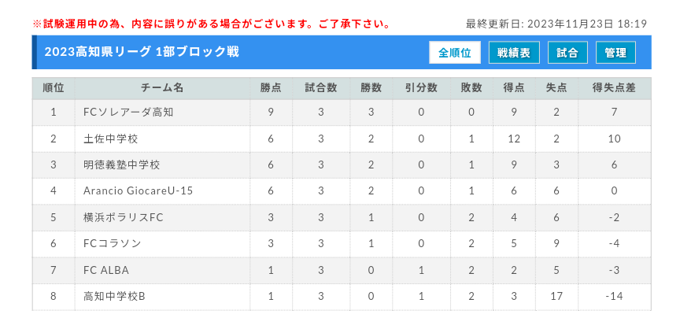This screenshot has width=680, height=318.
Task: Select team FCソレアーダ高知
Action: click(128, 113)
